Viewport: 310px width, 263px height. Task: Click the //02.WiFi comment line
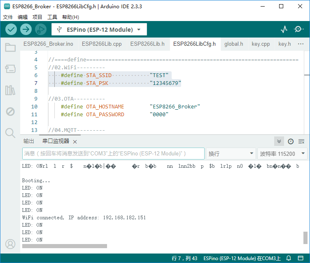click(x=77, y=68)
